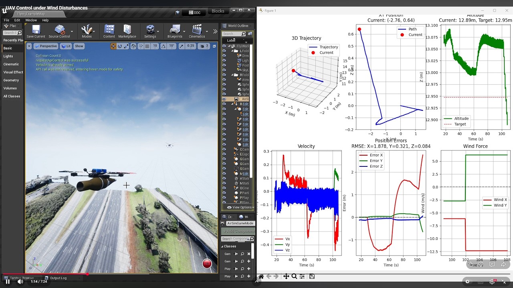Toggle visibility eye of FlyiWorl row

point(224,46)
